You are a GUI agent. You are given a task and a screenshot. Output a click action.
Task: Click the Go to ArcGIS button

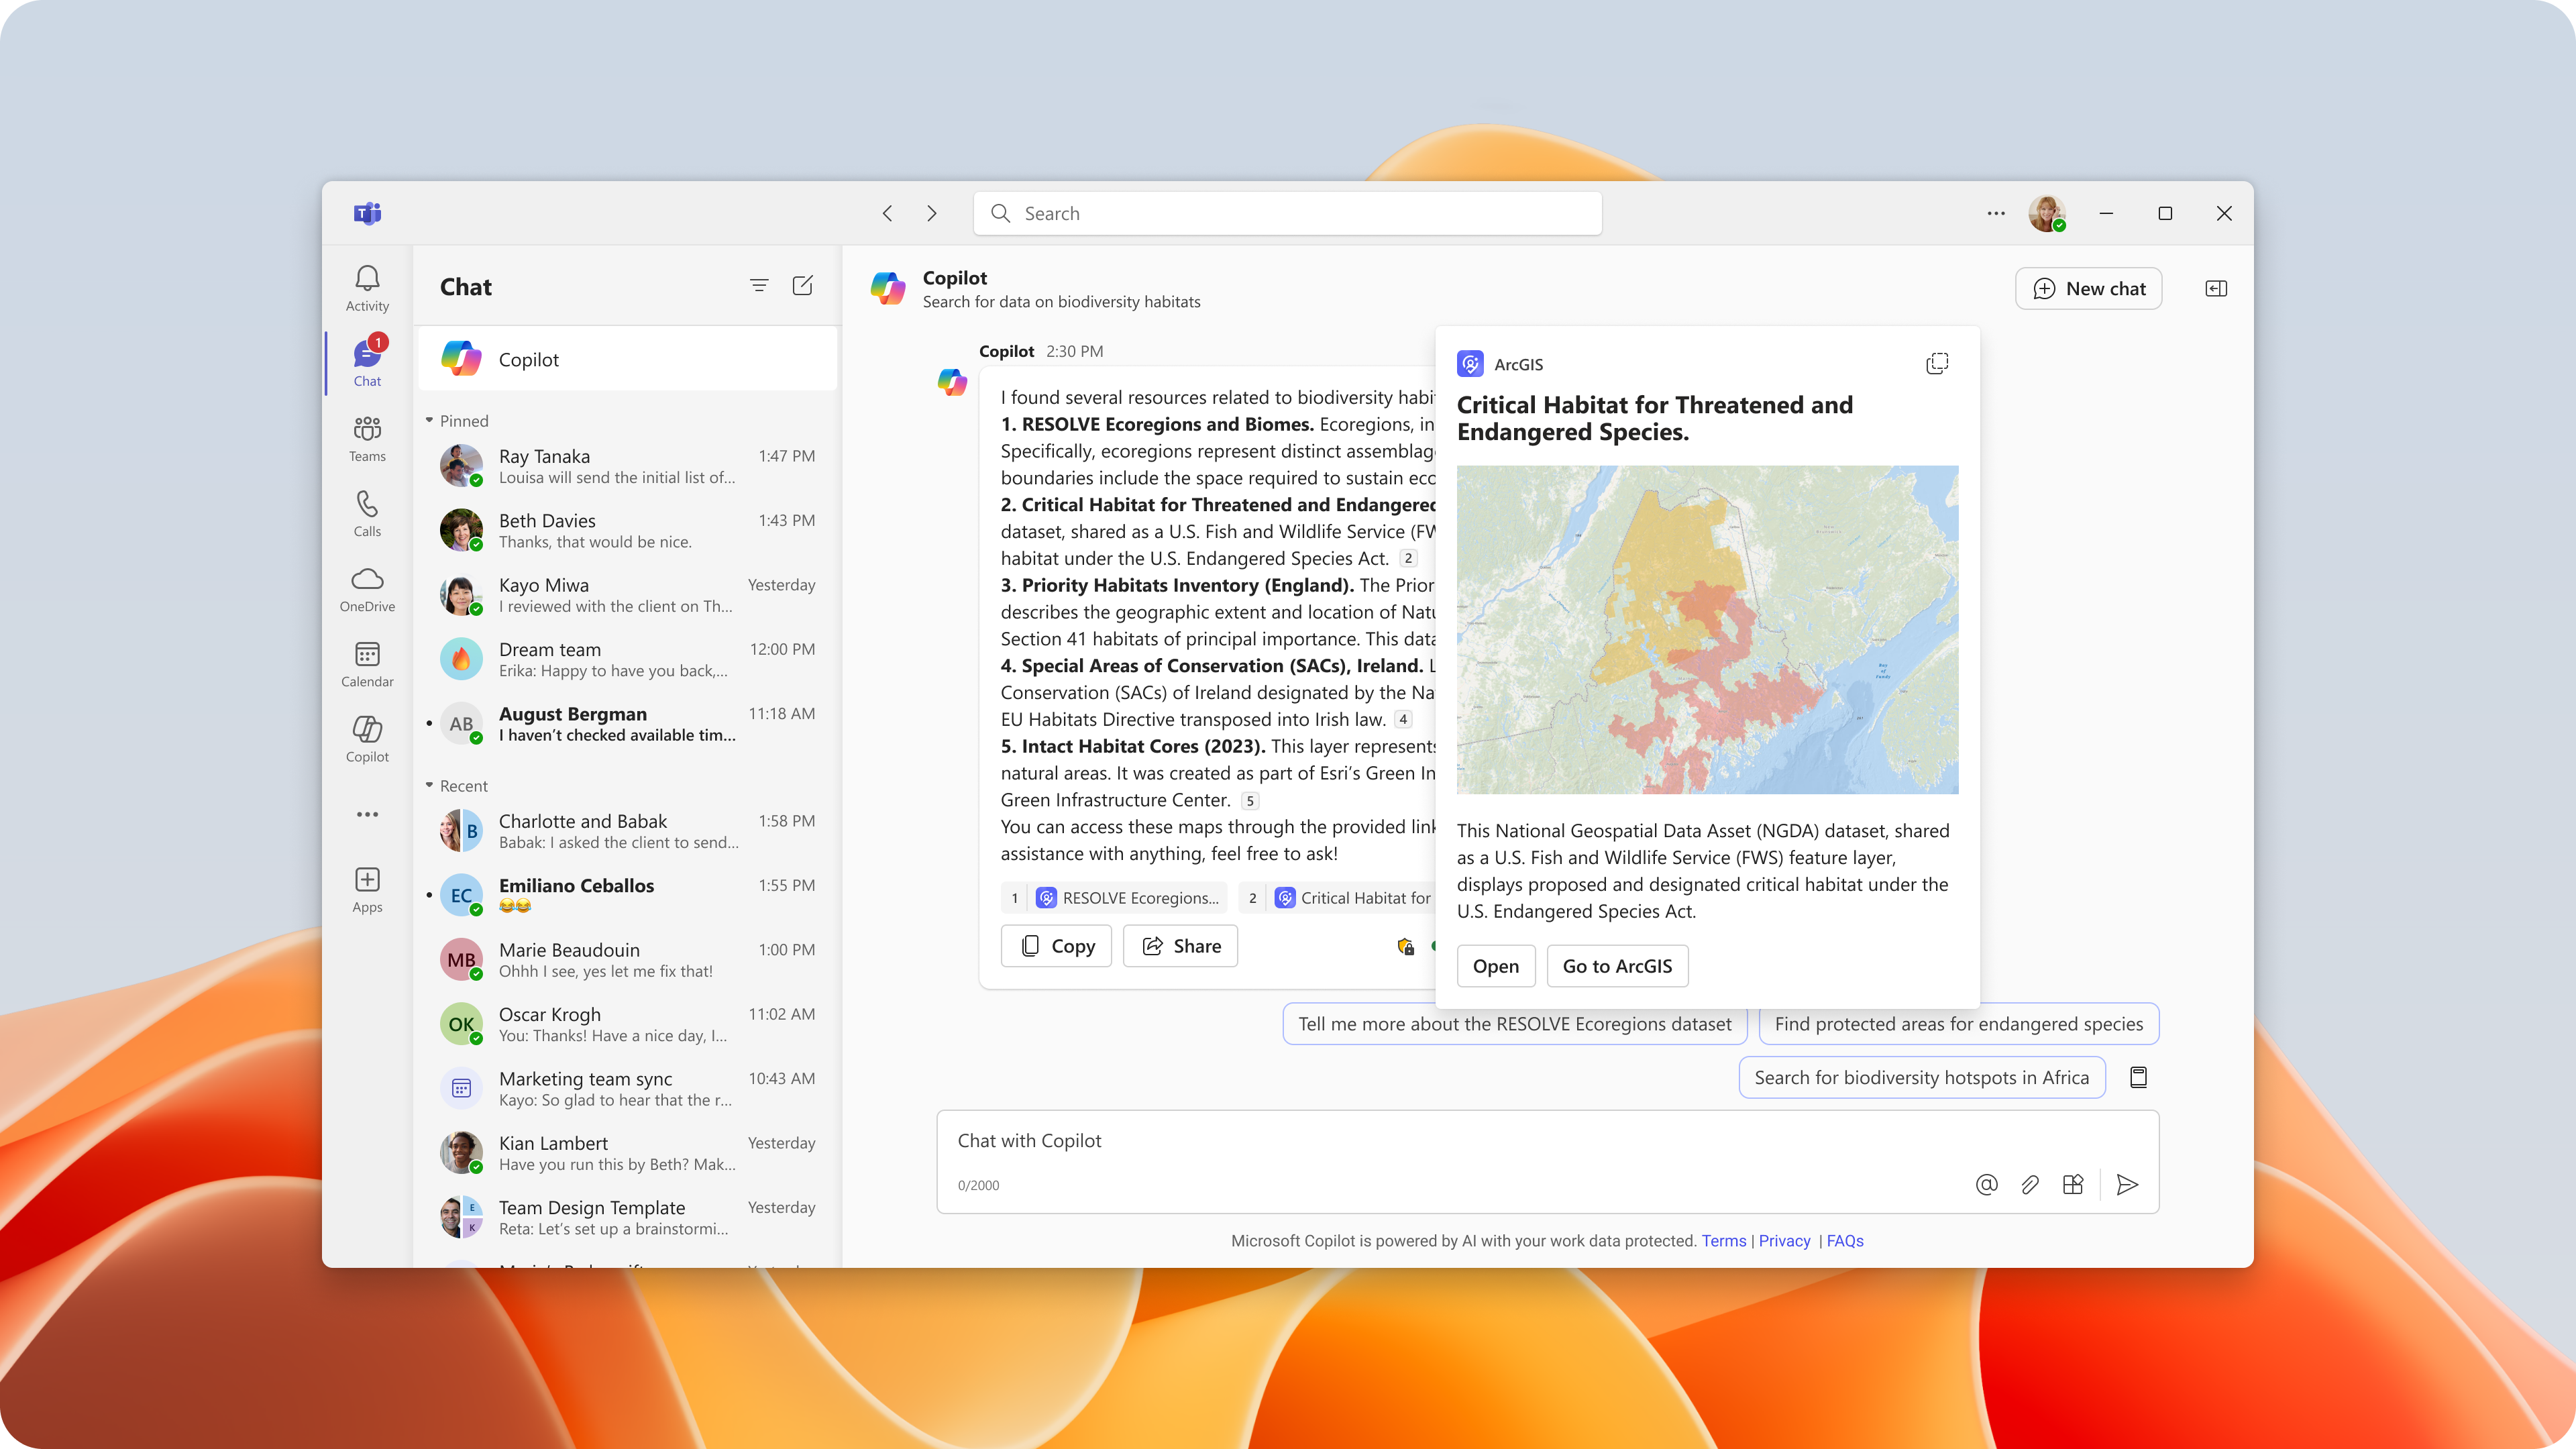(x=1617, y=966)
